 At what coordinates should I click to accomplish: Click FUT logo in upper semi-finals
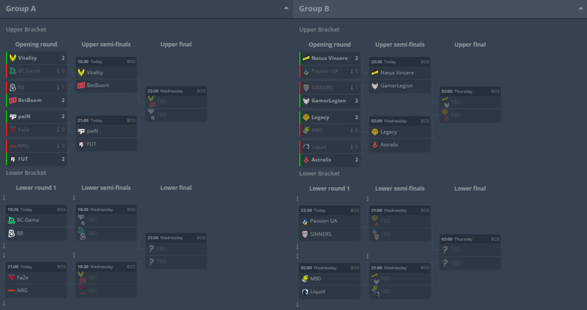click(81, 144)
